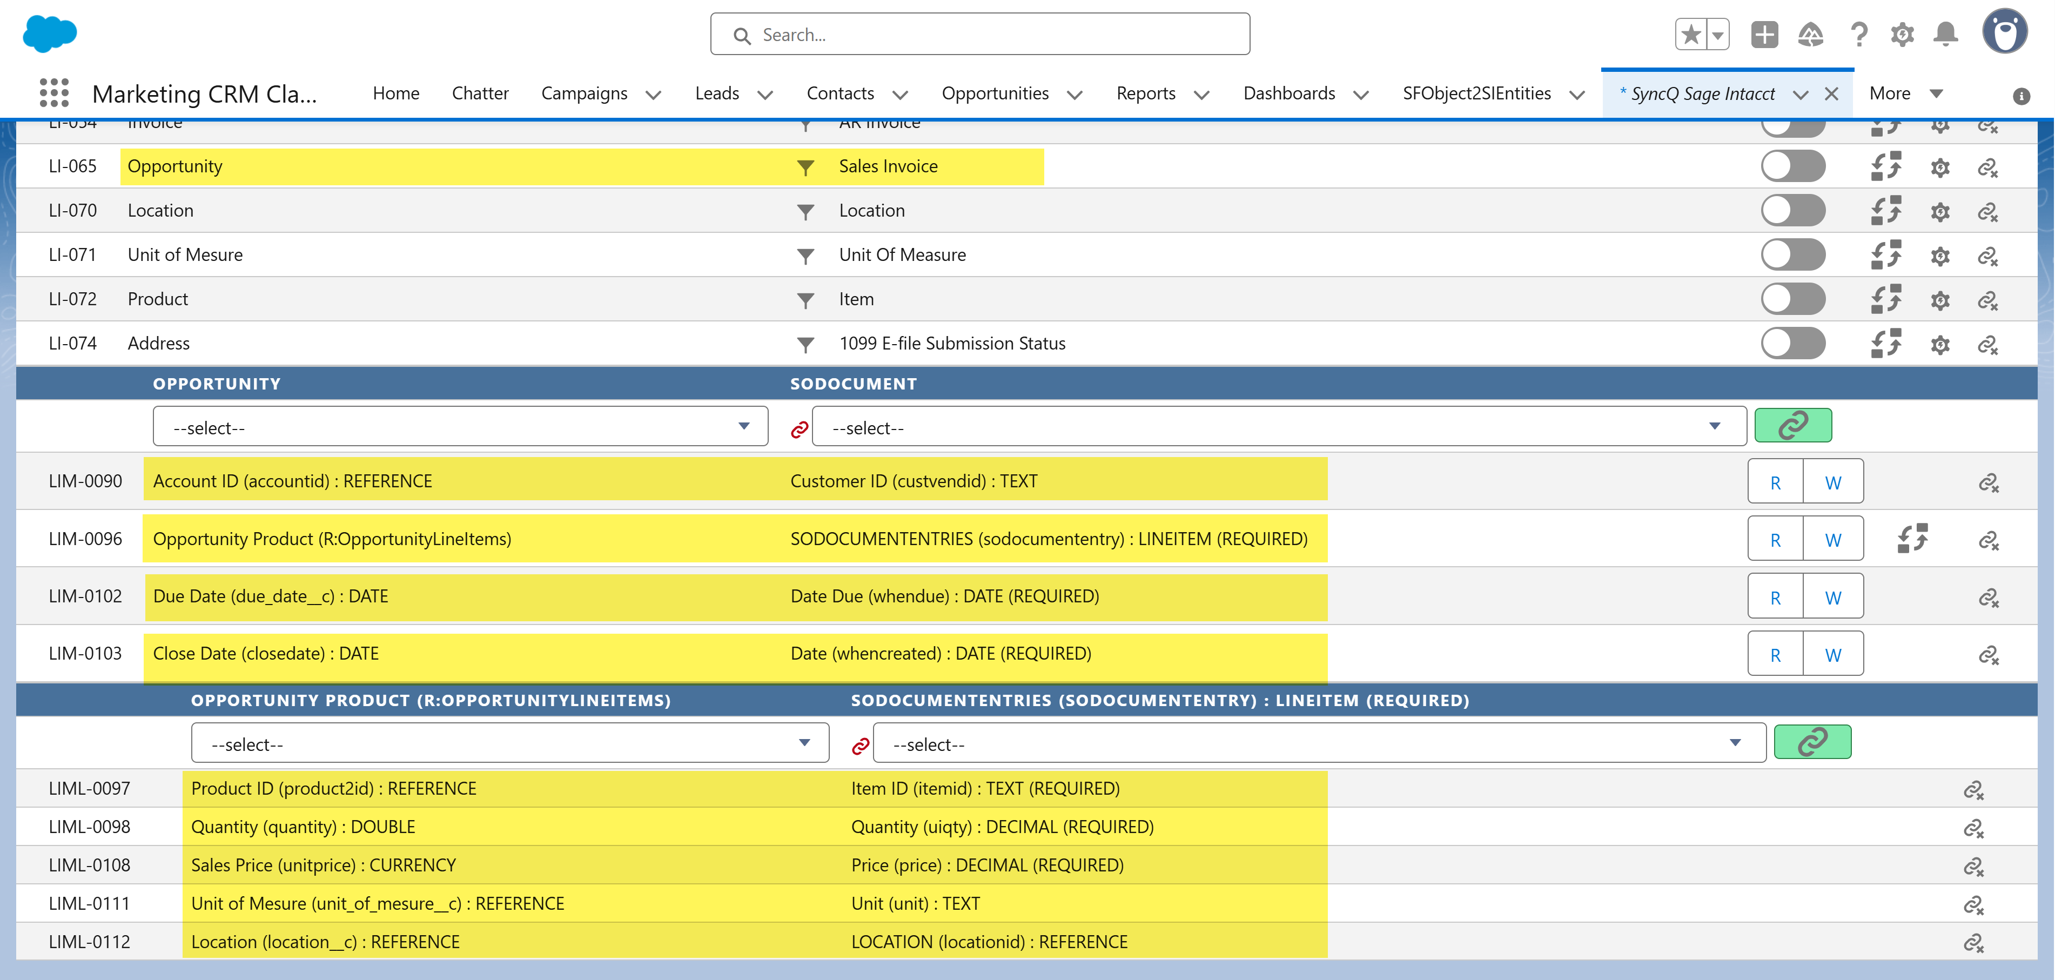Click the filter icon for LI-070 Location
2055x980 pixels.
coord(805,211)
